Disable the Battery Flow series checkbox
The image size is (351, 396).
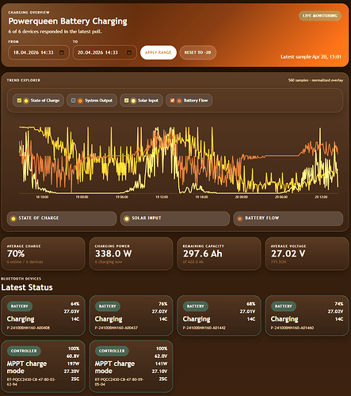coord(173,101)
